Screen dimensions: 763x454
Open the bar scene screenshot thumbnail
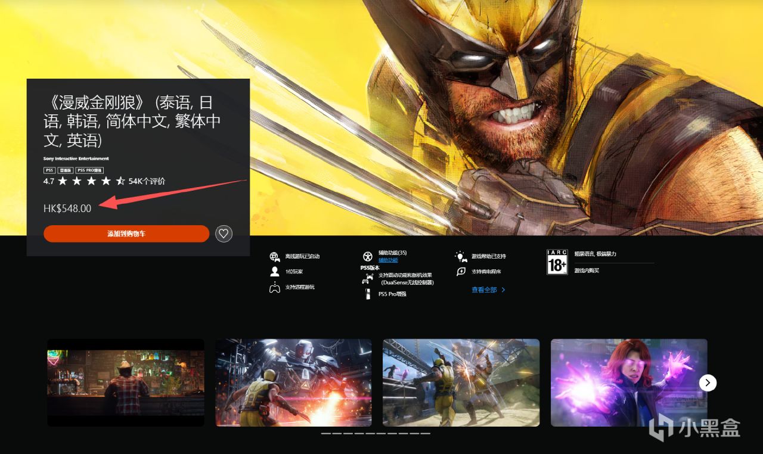click(x=126, y=383)
